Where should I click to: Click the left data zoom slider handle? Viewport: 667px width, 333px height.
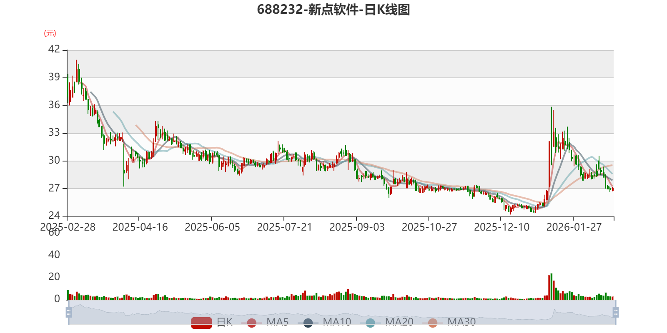(x=69, y=312)
